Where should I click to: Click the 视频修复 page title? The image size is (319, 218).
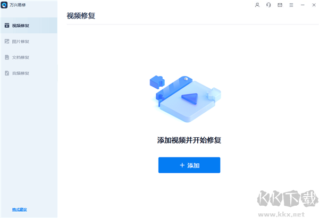pos(81,15)
